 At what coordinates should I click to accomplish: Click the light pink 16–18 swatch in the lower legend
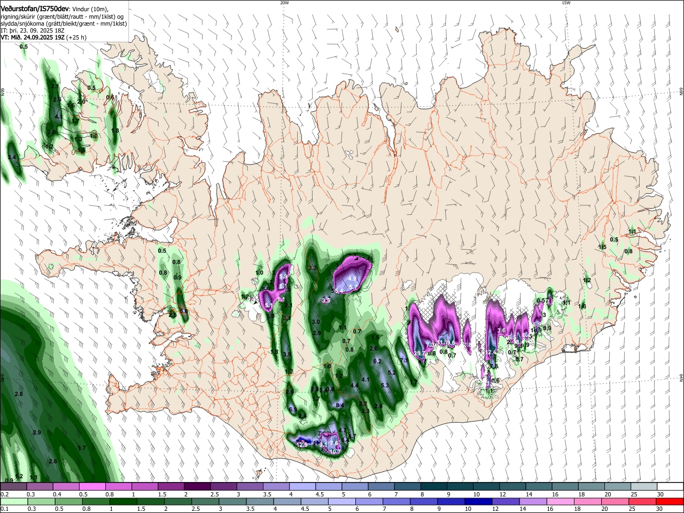[560, 501]
